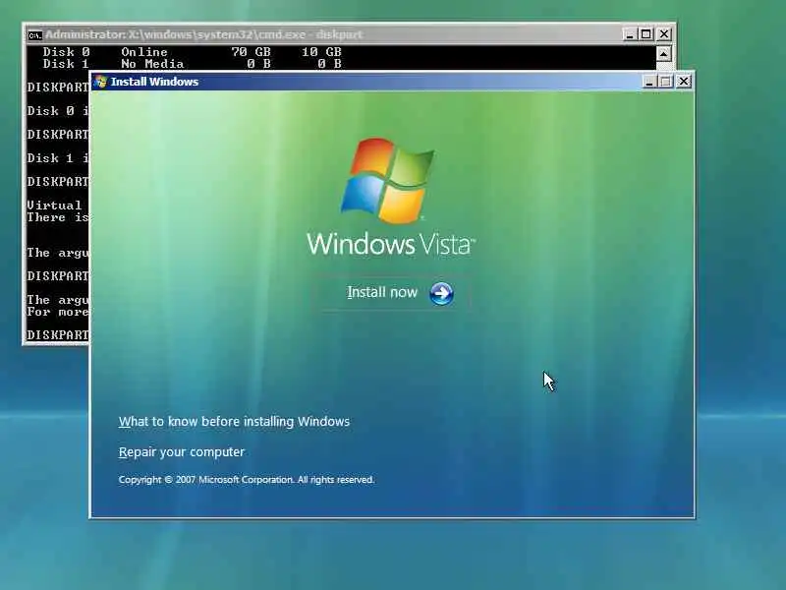This screenshot has height=590, width=786.
Task: Click the Install Windows title text
Action: (154, 82)
